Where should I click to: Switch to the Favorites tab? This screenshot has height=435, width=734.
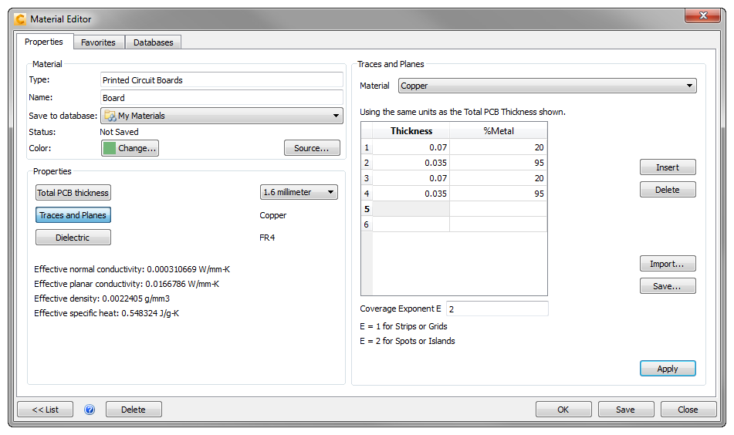98,42
